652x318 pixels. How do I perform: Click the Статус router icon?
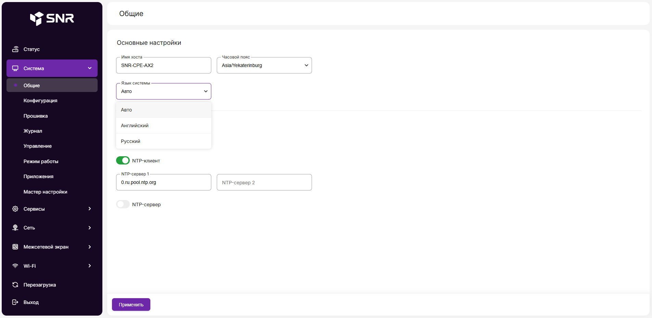click(15, 49)
